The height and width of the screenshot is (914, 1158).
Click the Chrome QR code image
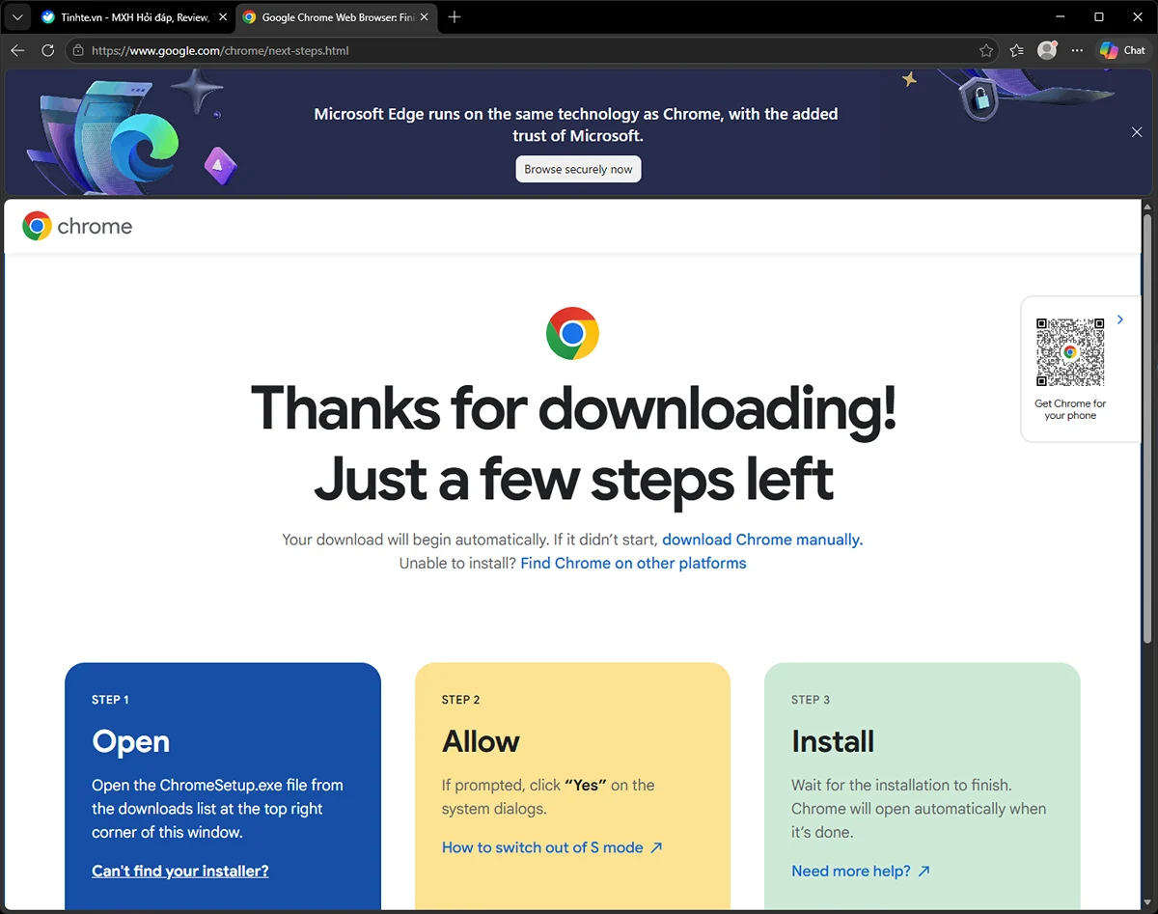click(1069, 352)
